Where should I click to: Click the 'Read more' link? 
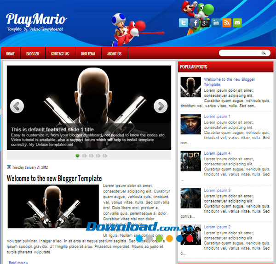[18, 263]
